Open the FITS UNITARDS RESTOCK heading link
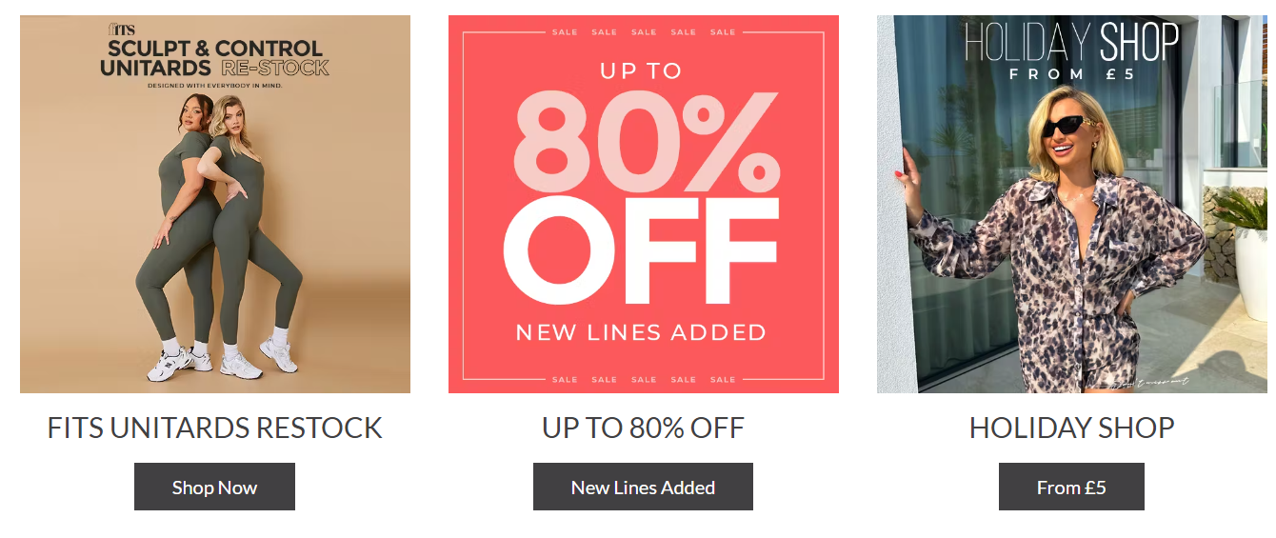1276x538 pixels. coord(215,428)
